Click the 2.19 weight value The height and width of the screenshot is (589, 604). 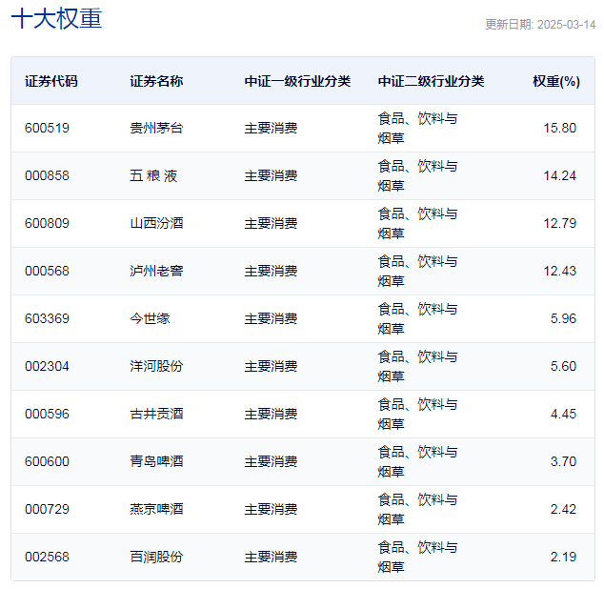click(563, 557)
